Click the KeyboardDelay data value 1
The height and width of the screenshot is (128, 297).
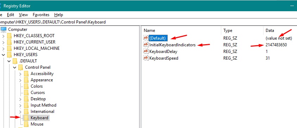(267, 52)
